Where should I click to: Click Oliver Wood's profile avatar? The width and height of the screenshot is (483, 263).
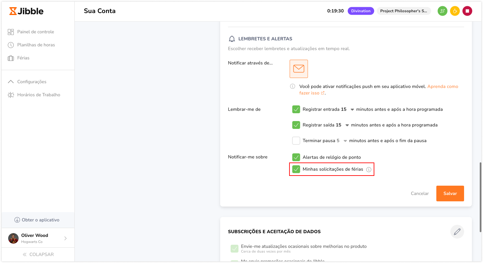[13, 238]
